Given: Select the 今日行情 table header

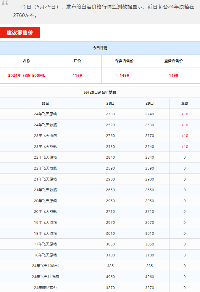Looking at the screenshot, I should pyautogui.click(x=100, y=48).
